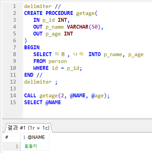This screenshot has width=152, height=153.
Task: Place the cursor on PROCEDURE keyword
Action: coord(59,13)
